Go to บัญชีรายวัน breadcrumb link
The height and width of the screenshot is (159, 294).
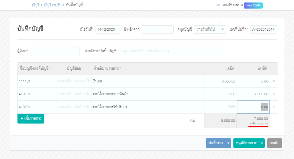(x=53, y=5)
